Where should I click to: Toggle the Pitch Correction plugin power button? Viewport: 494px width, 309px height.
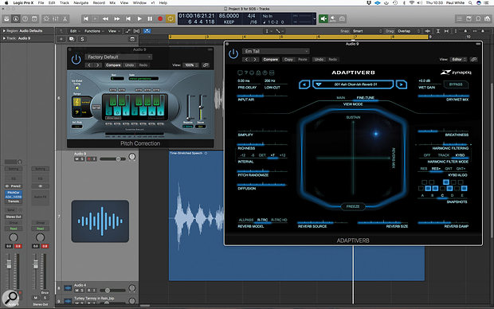pyautogui.click(x=76, y=59)
